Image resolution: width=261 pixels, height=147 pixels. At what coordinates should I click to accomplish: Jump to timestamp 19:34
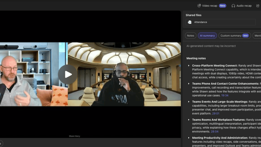pos(225,95)
